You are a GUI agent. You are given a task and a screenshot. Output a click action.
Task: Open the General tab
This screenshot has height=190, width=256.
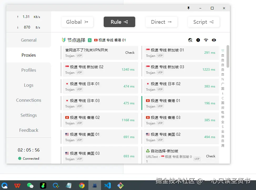pyautogui.click(x=29, y=40)
